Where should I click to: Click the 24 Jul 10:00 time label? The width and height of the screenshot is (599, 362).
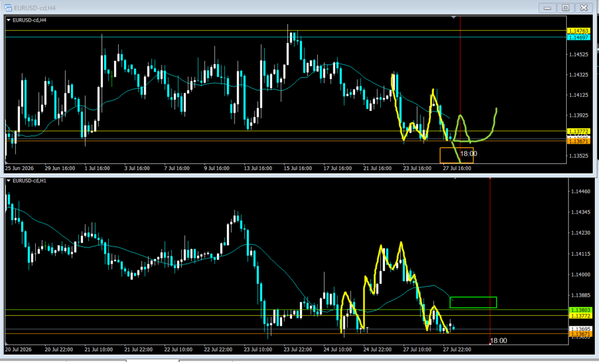pos(338,349)
